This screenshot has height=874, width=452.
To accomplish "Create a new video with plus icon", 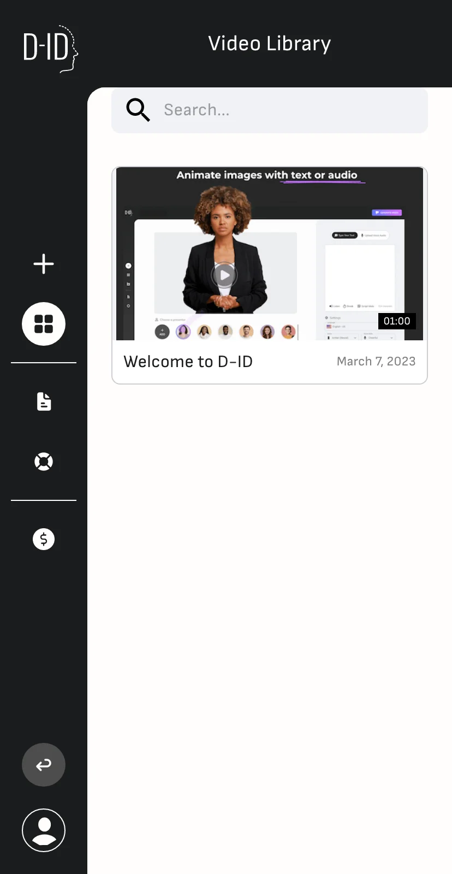I will tap(44, 264).
